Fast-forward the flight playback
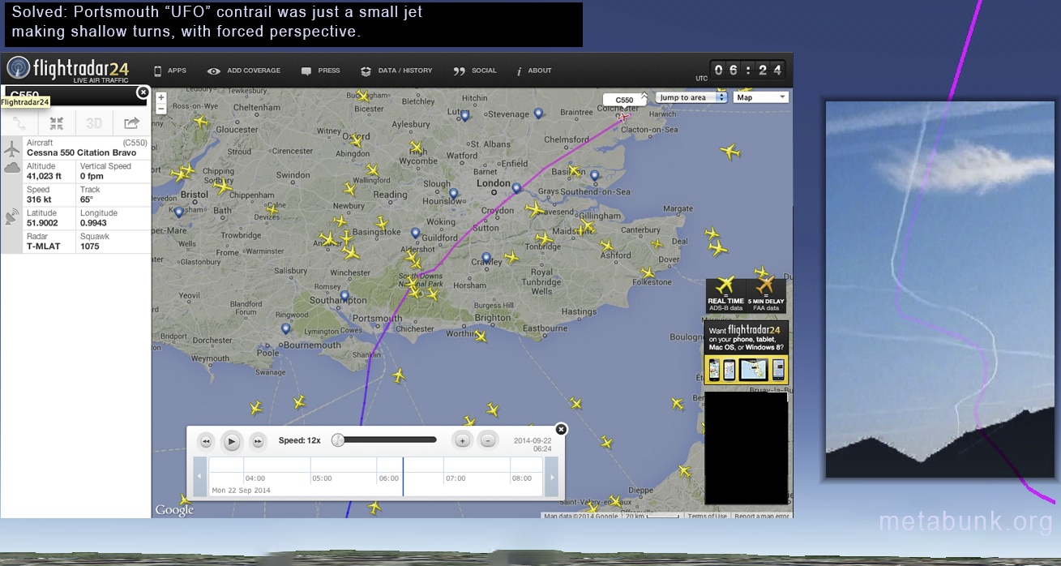Image resolution: width=1061 pixels, height=566 pixels. pyautogui.click(x=258, y=441)
